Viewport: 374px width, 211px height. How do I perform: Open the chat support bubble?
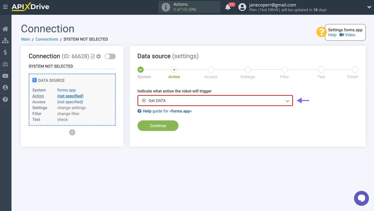tap(361, 198)
